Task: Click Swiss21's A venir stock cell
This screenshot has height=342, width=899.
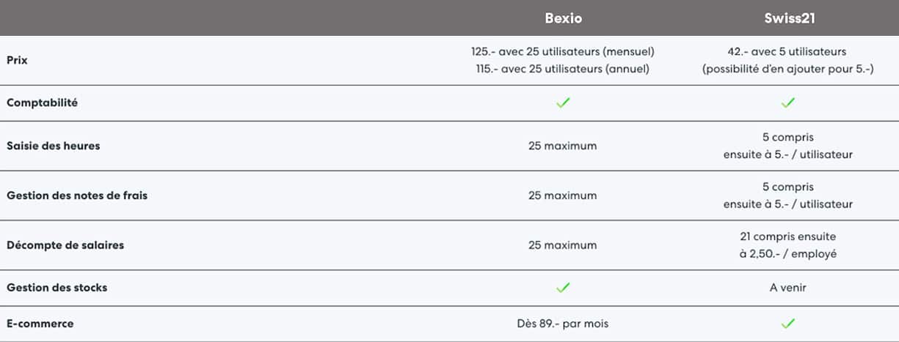Action: [x=787, y=288]
